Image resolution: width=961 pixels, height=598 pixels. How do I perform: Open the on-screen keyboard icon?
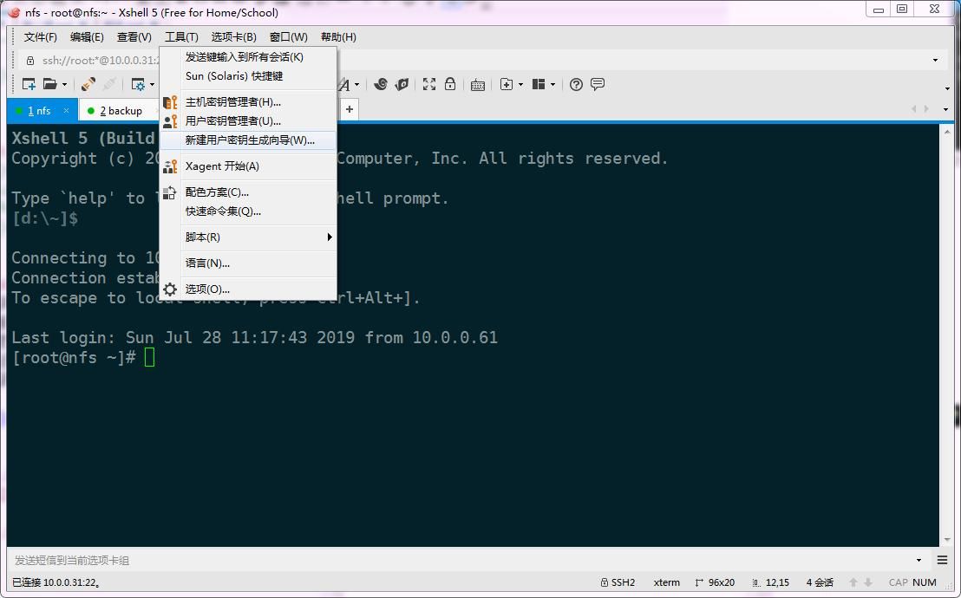pos(477,84)
